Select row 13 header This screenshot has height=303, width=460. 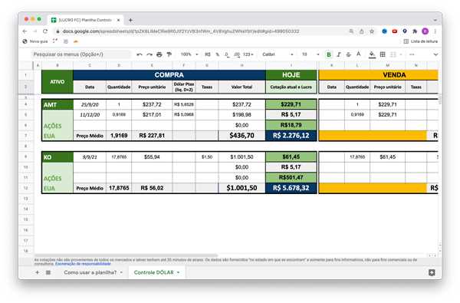tap(26, 199)
